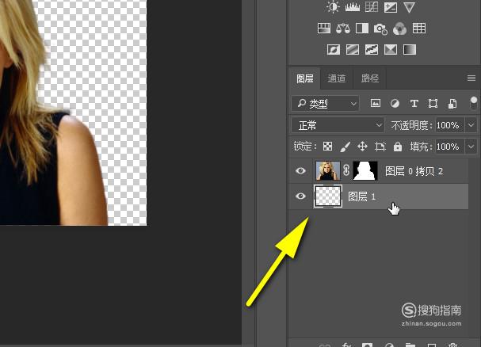
Task: Select the 图层 0 拷贝 2 image thumbnail
Action: (328, 170)
